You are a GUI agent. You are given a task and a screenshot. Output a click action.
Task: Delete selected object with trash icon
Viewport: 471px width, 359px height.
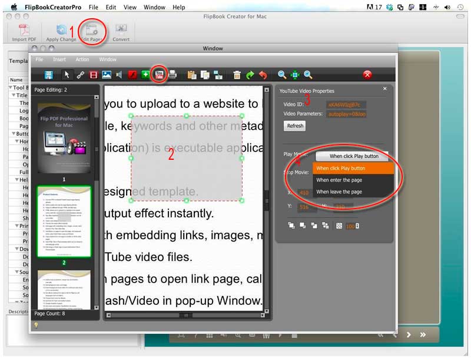point(237,75)
